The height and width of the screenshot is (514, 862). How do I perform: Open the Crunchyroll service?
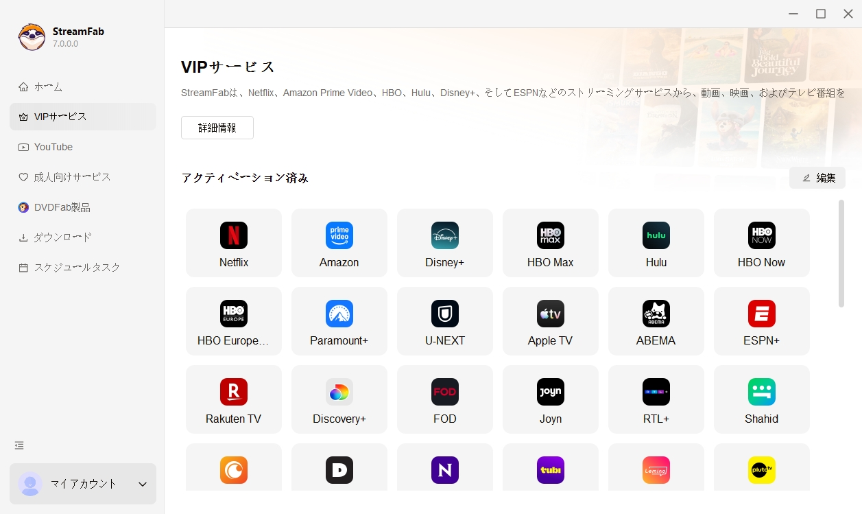pyautogui.click(x=233, y=470)
